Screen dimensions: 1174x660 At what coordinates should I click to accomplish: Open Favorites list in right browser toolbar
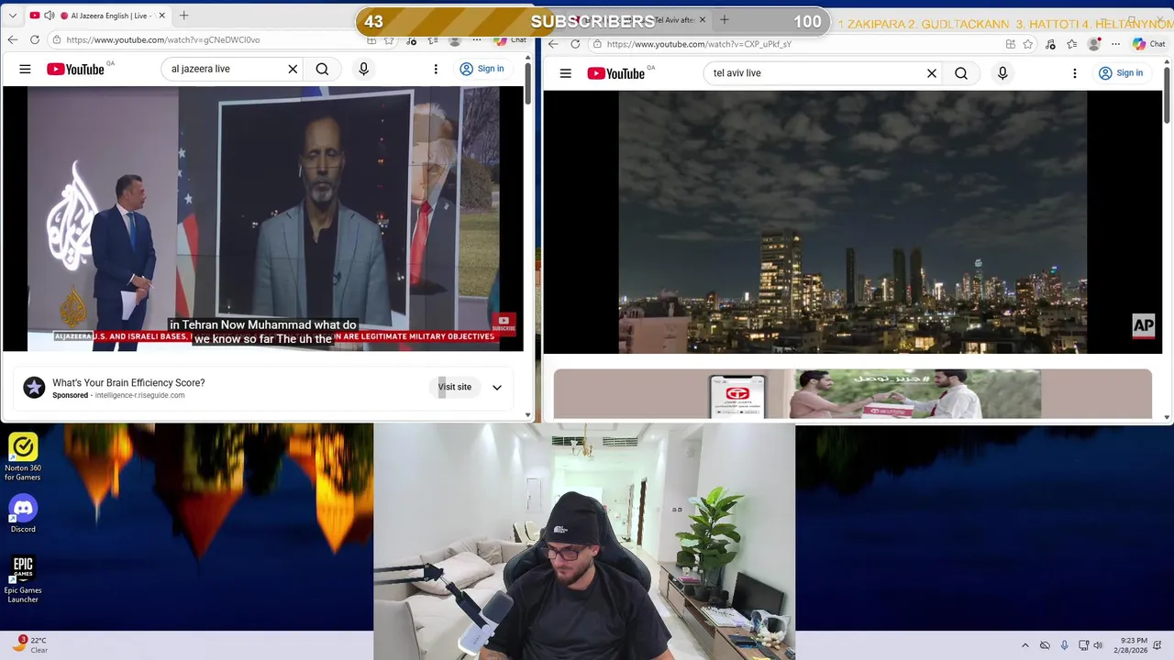1072,44
